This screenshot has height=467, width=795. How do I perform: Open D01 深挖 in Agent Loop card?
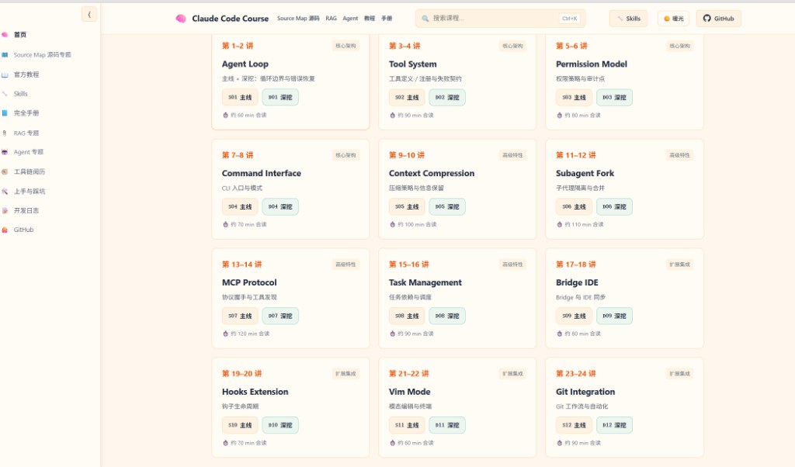tap(280, 97)
